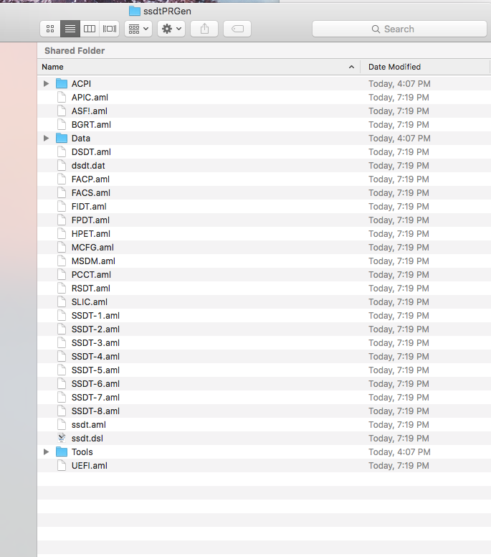Open the Arrange items dropdown
The height and width of the screenshot is (557, 491).
coord(138,29)
